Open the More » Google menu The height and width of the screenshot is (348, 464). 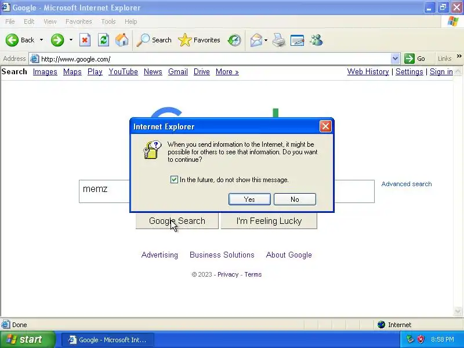[x=227, y=71]
